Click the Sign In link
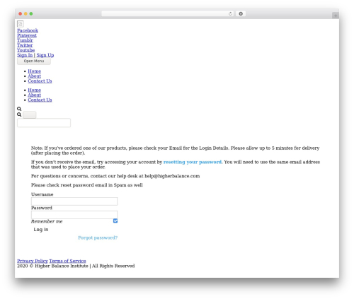 pos(25,55)
